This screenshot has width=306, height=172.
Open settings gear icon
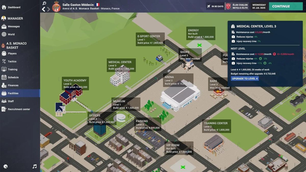click(6, 166)
